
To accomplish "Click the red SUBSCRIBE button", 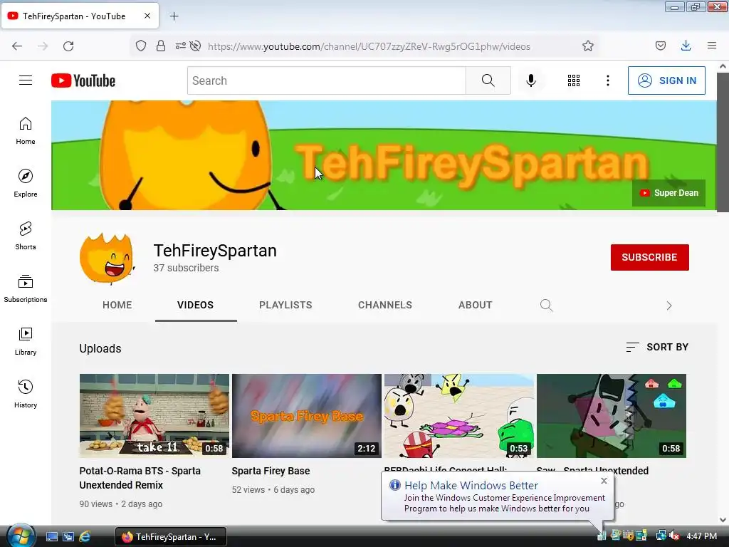I will point(649,257).
